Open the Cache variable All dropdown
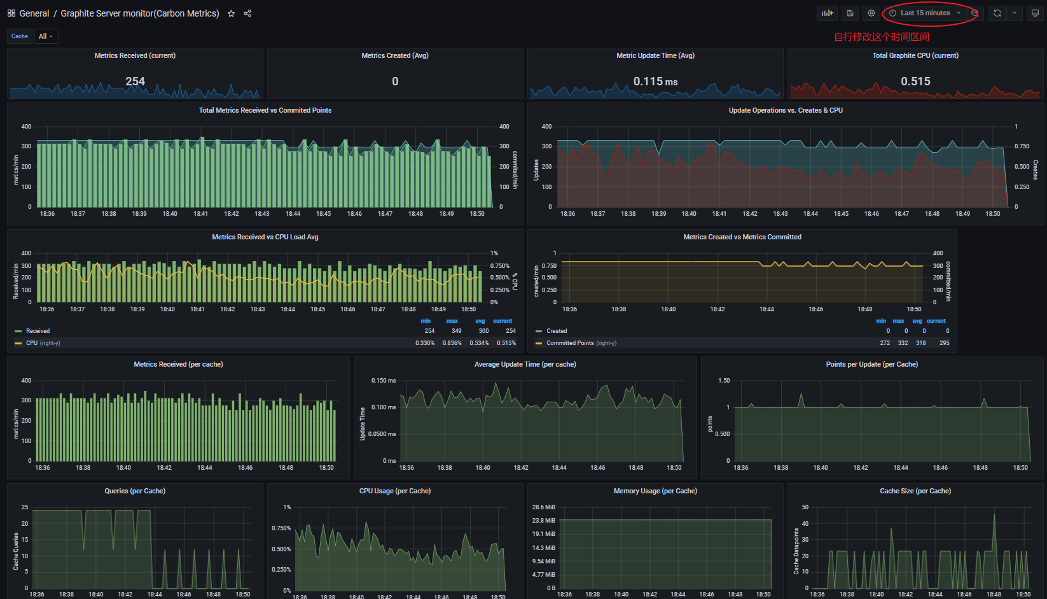Image resolution: width=1047 pixels, height=599 pixels. pyautogui.click(x=46, y=36)
